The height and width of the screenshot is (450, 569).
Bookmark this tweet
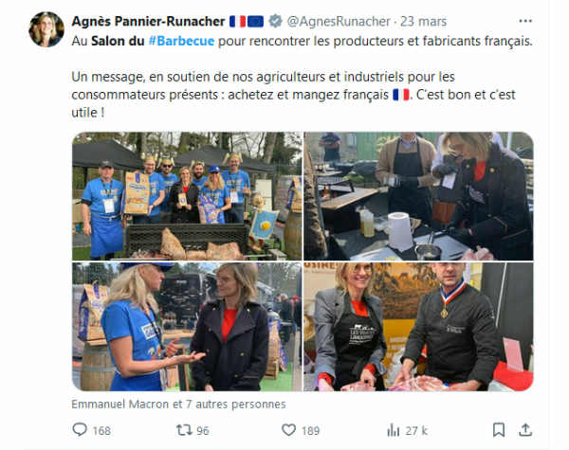click(x=499, y=430)
